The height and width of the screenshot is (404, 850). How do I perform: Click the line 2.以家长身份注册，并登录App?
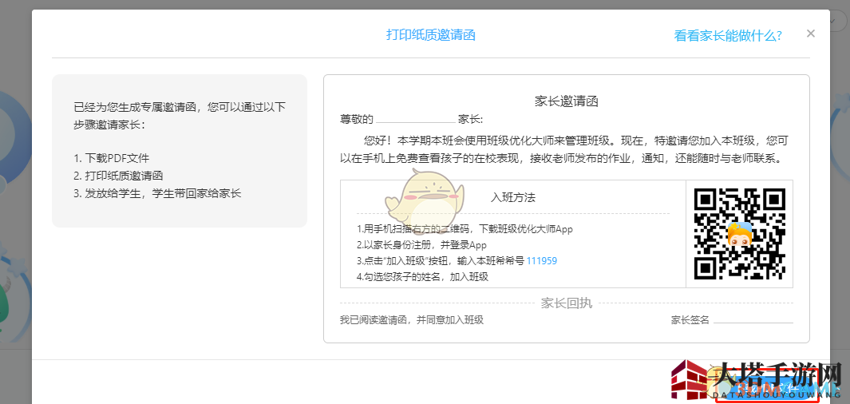[421, 245]
